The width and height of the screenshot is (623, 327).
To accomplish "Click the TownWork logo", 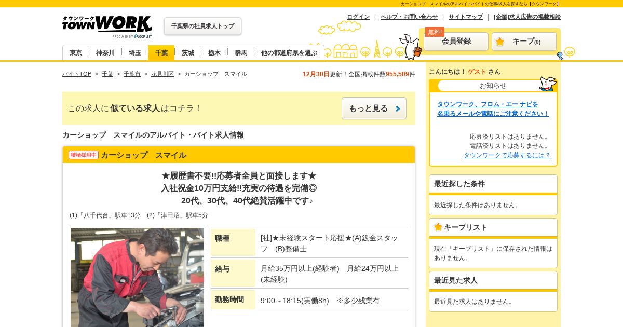I will click(x=107, y=26).
